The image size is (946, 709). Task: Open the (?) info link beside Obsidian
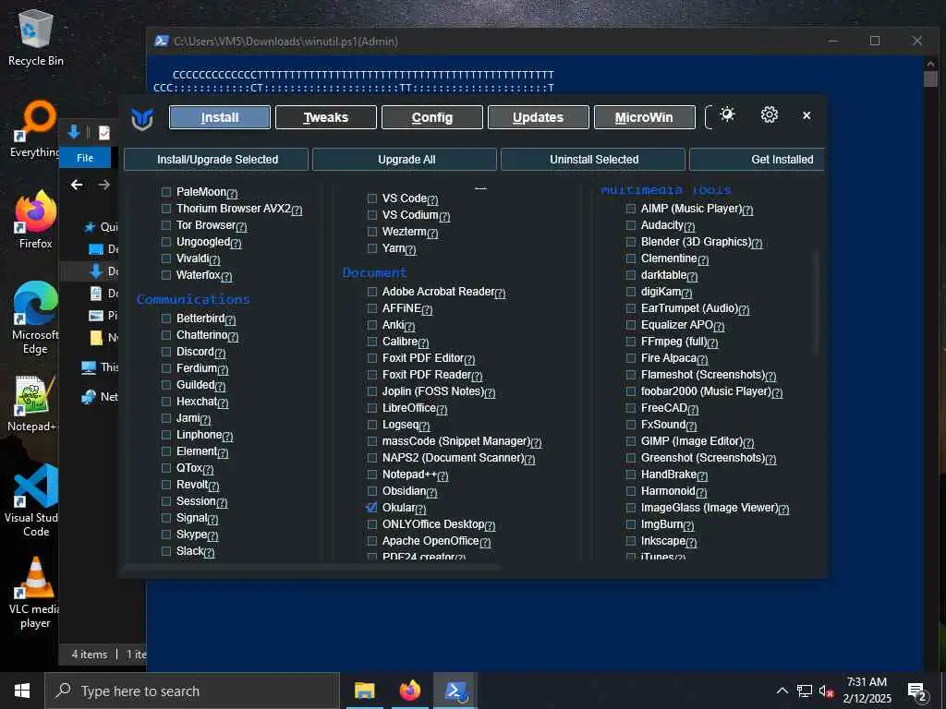(431, 493)
